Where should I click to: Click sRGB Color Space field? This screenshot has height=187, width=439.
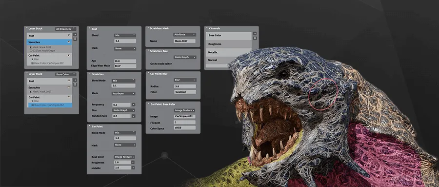[184, 128]
